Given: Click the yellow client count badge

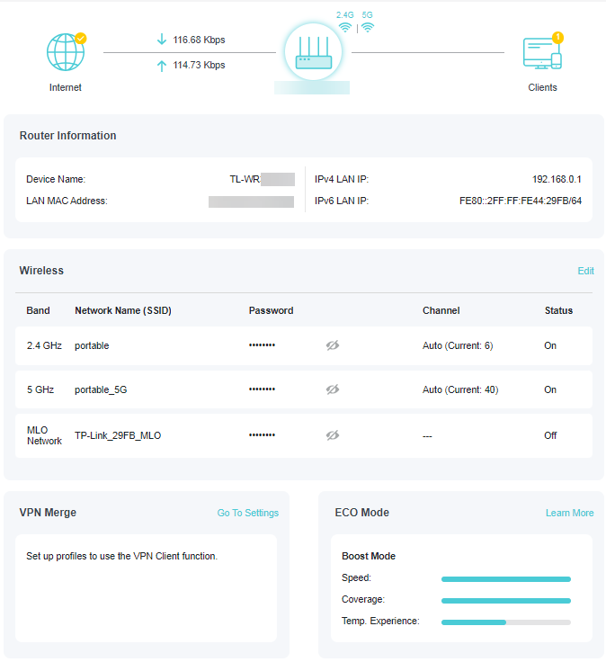Looking at the screenshot, I should (x=557, y=37).
